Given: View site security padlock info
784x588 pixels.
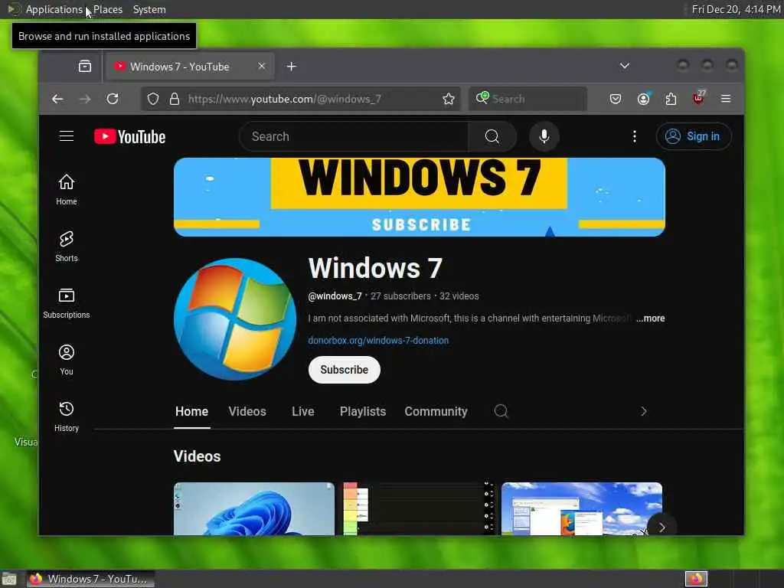Looking at the screenshot, I should pyautogui.click(x=175, y=99).
